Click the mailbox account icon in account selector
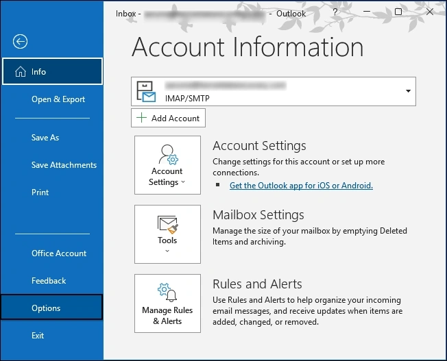447x361 pixels. [x=146, y=92]
